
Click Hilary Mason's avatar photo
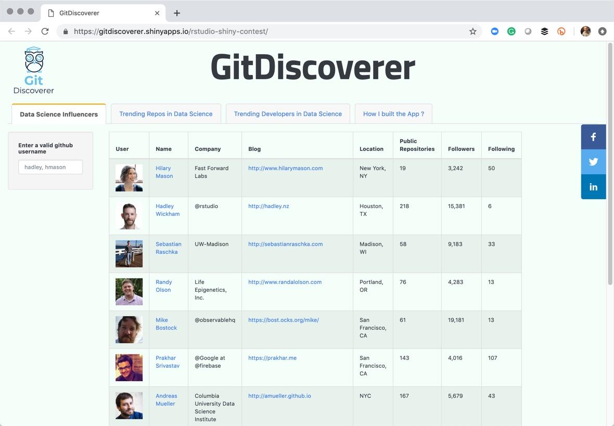pyautogui.click(x=129, y=178)
